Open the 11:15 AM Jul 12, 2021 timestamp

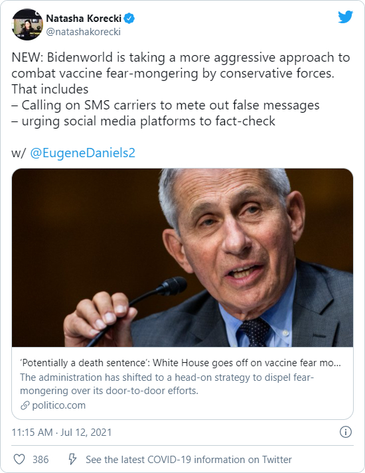[x=62, y=433]
